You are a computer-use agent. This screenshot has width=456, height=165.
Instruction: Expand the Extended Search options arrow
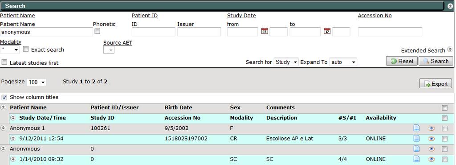[450, 49]
